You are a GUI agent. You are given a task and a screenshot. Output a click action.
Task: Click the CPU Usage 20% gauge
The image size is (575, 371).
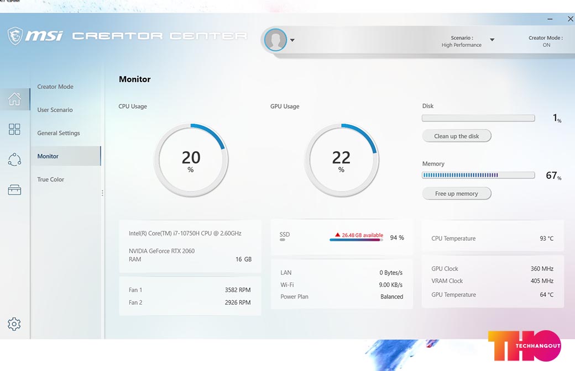[191, 160]
